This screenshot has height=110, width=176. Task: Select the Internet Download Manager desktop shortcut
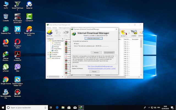(x=6, y=56)
